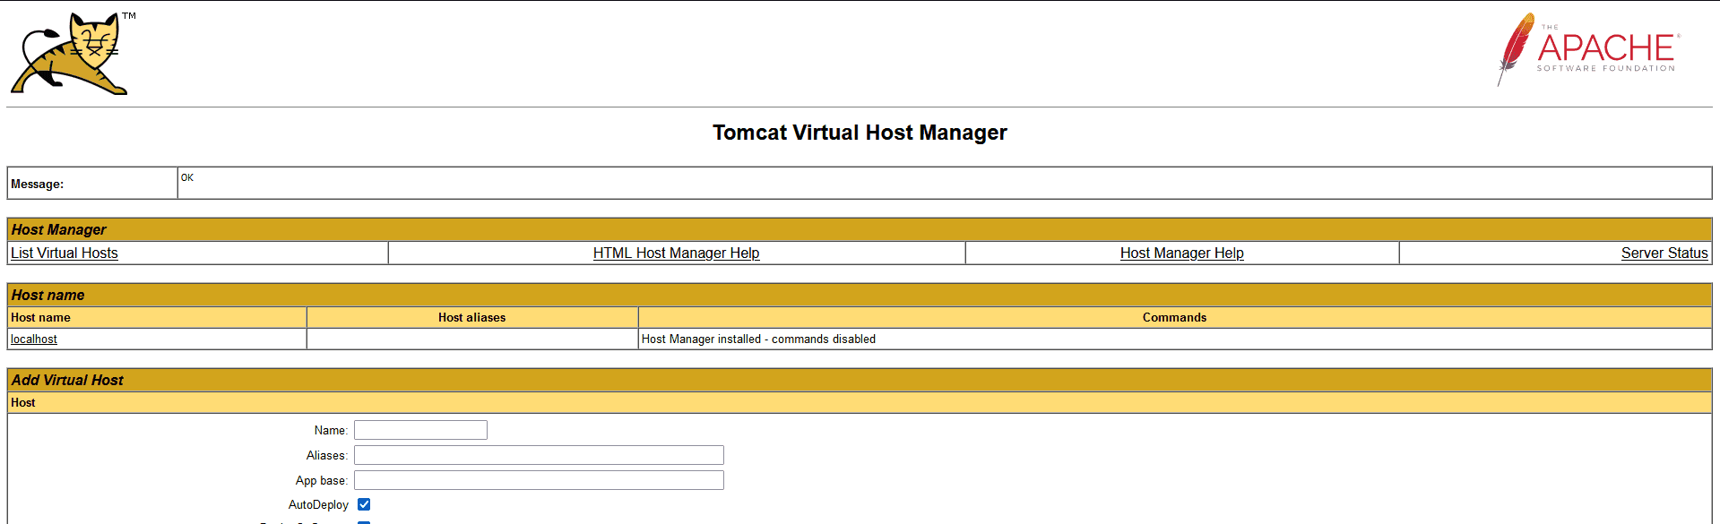
Task: Click the Aliases: field label
Action: point(327,455)
